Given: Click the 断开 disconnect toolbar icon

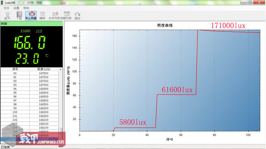Looking at the screenshot, I should click(7, 16).
